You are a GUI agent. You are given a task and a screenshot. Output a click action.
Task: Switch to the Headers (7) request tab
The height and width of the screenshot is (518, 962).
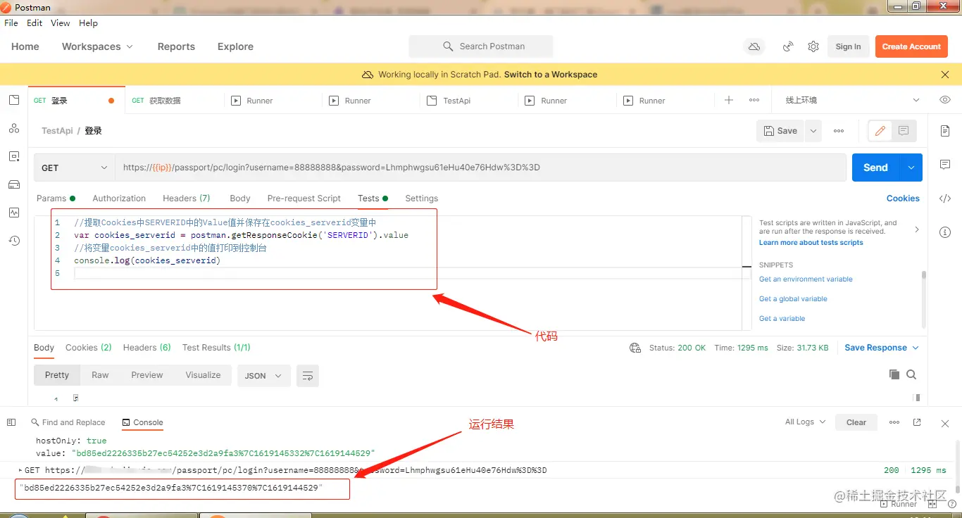(187, 198)
